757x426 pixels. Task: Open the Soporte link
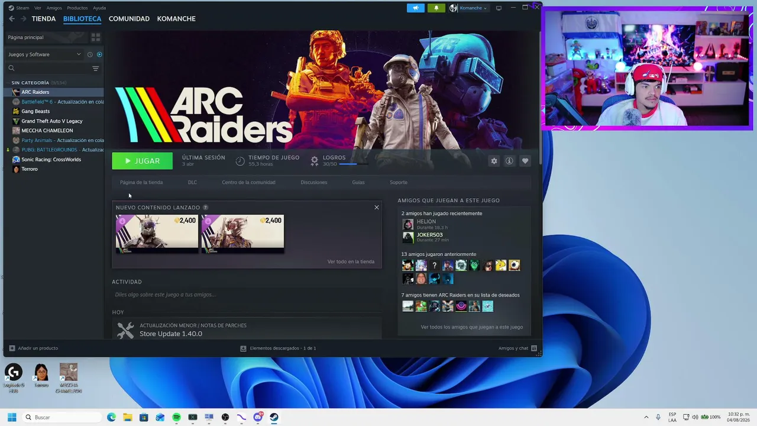[x=399, y=182]
